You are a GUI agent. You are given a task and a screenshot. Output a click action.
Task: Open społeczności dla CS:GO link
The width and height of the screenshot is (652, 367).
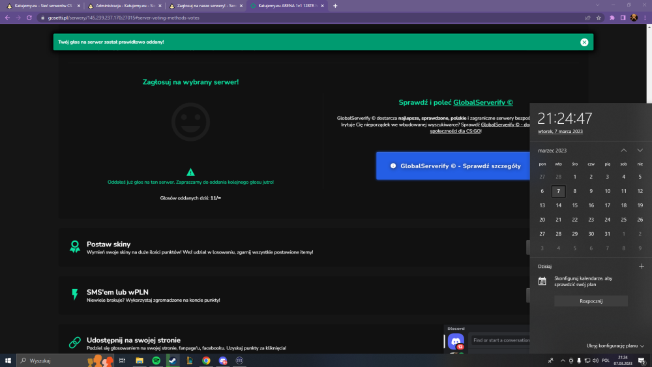click(455, 131)
